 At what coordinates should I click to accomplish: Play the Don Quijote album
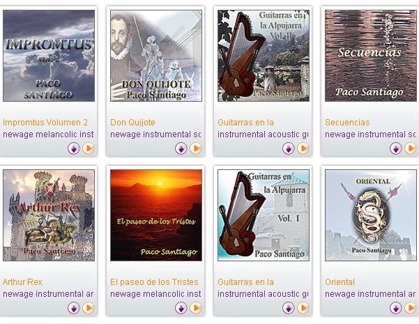[x=196, y=148]
